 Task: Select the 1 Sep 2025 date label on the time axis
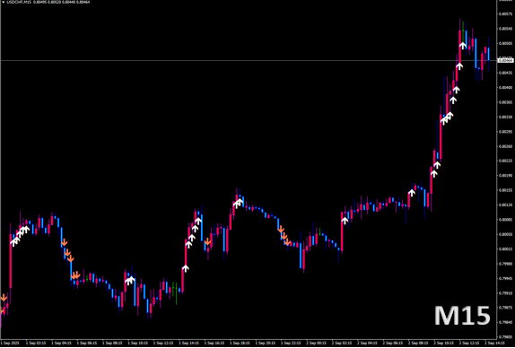coord(10,344)
